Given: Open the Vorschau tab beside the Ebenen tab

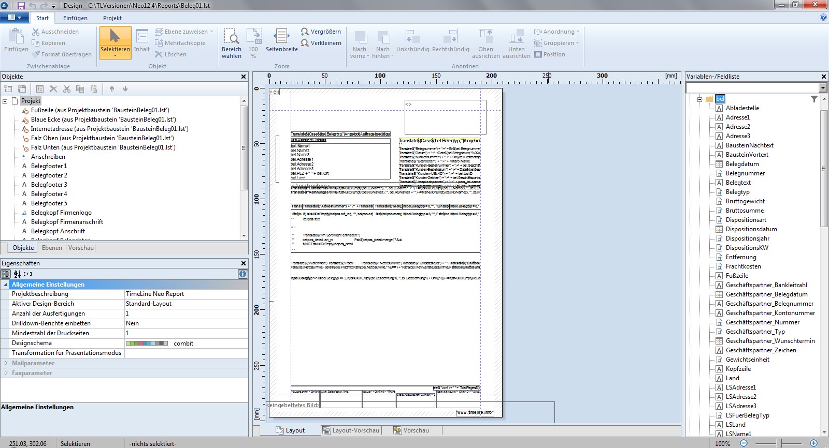Looking at the screenshot, I should [81, 248].
